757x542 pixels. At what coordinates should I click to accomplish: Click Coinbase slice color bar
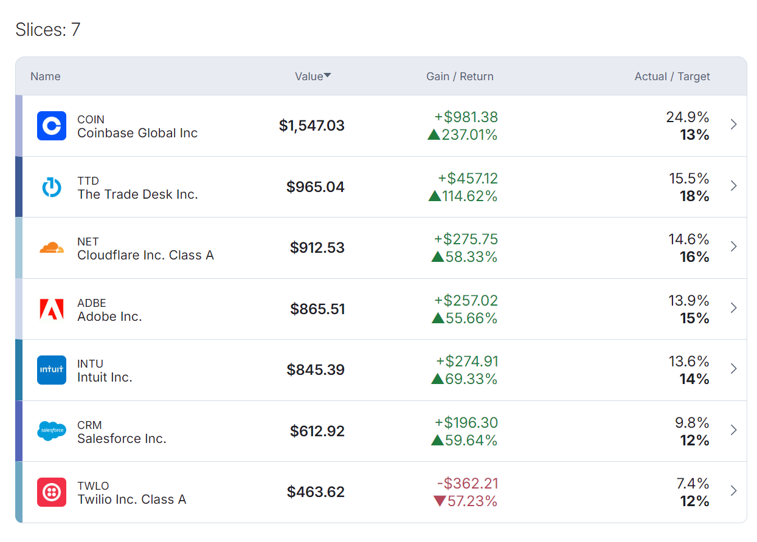(x=19, y=126)
